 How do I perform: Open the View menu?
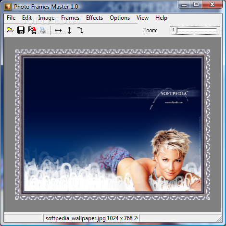[x=142, y=18]
